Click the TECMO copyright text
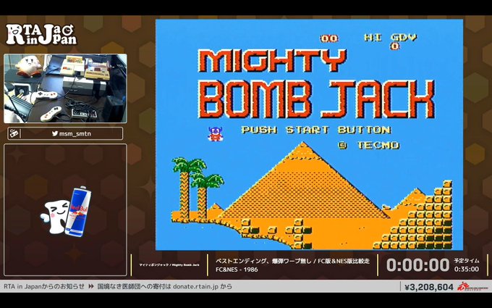 tap(369, 145)
